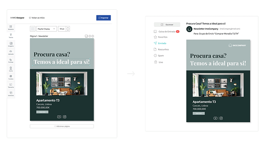Click the living room image in the designer canvas
264x147 pixels.
click(62, 83)
